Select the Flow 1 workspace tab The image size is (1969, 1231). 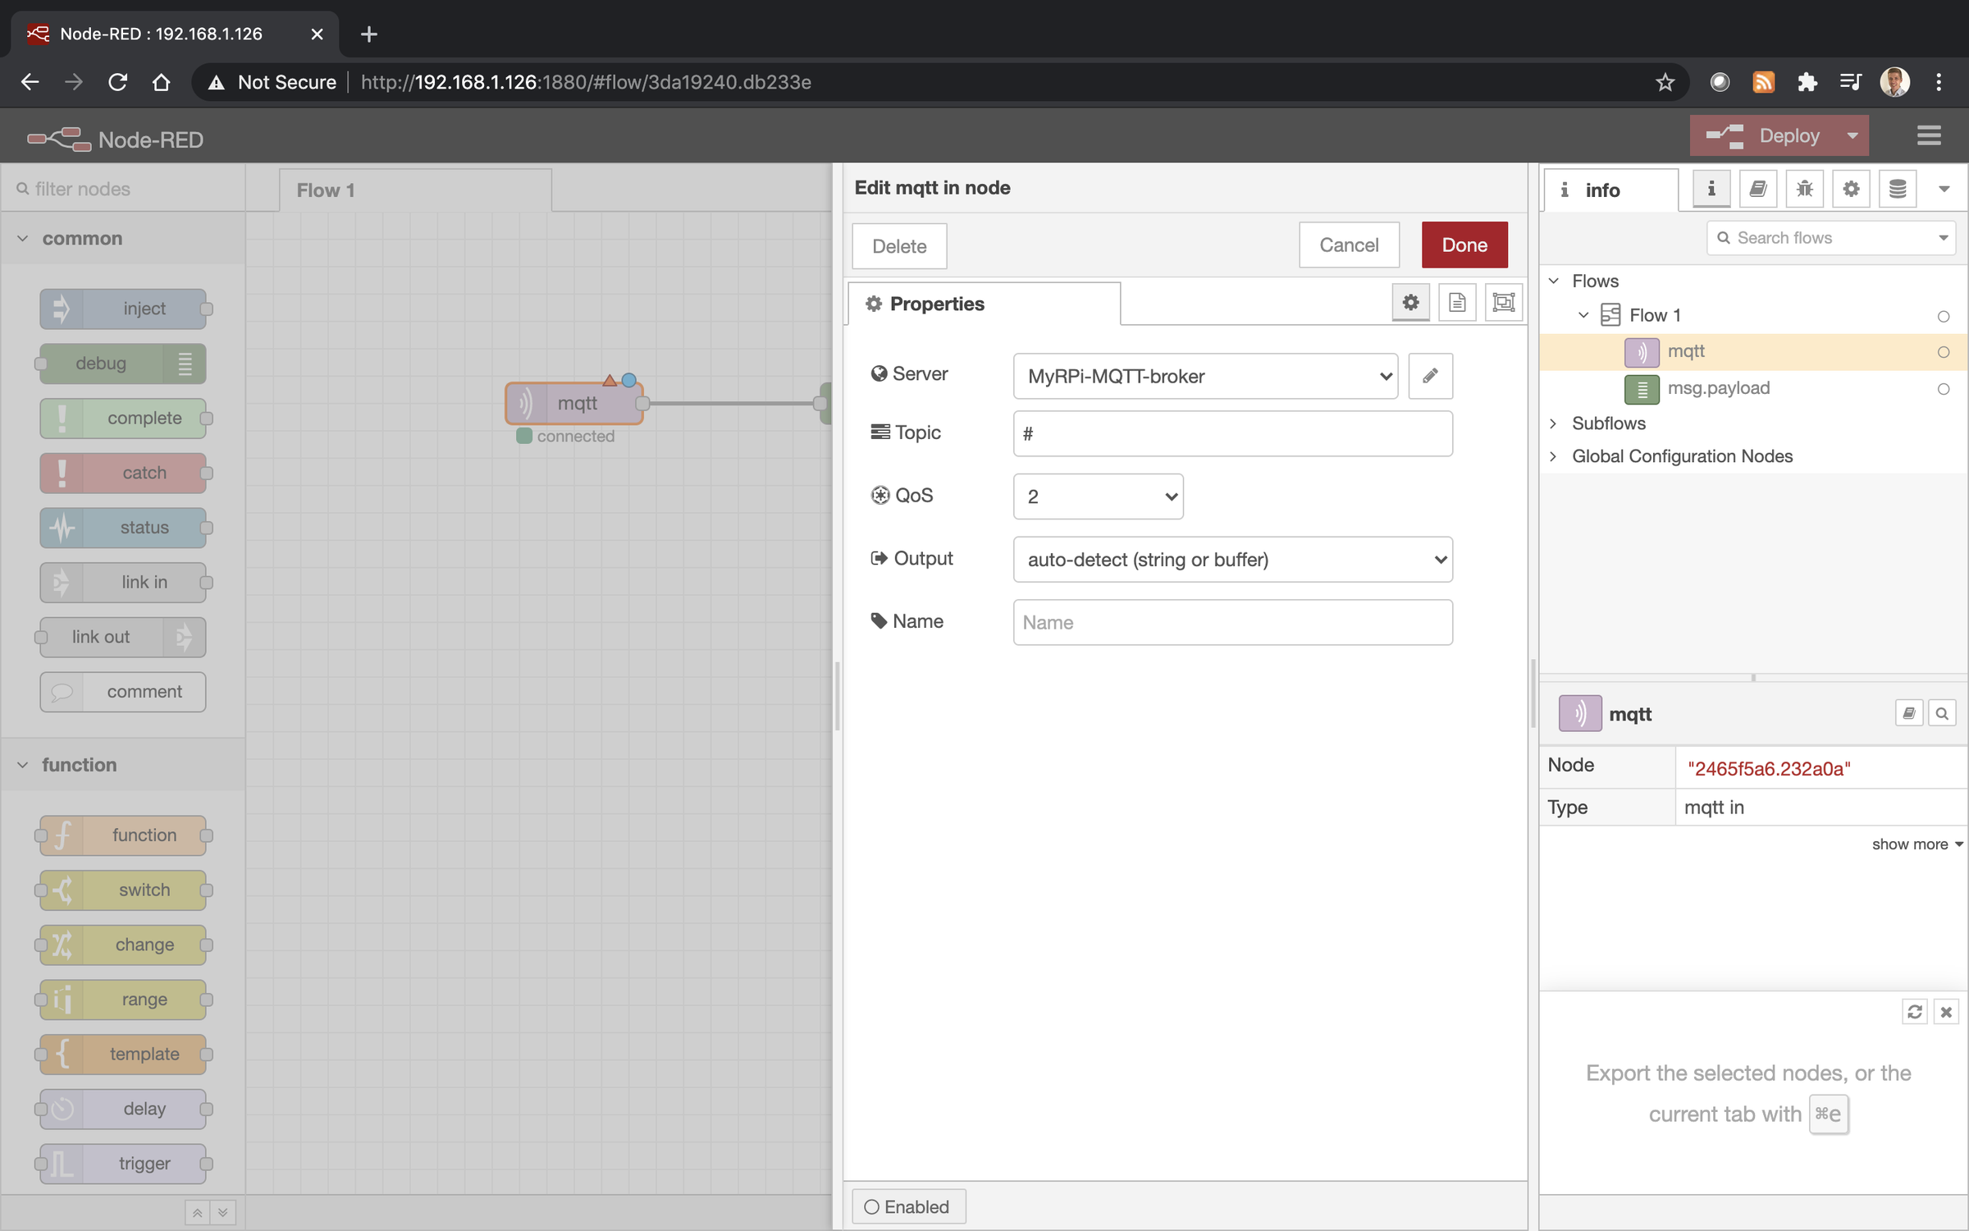tap(325, 190)
